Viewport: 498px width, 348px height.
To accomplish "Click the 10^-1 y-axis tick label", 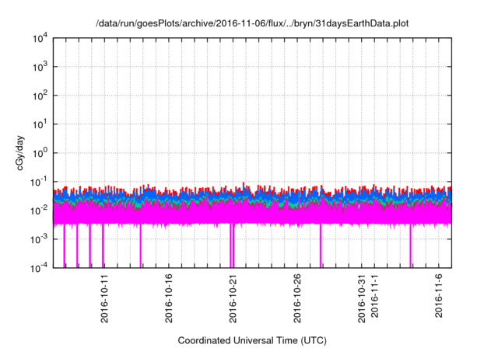I will click(40, 182).
